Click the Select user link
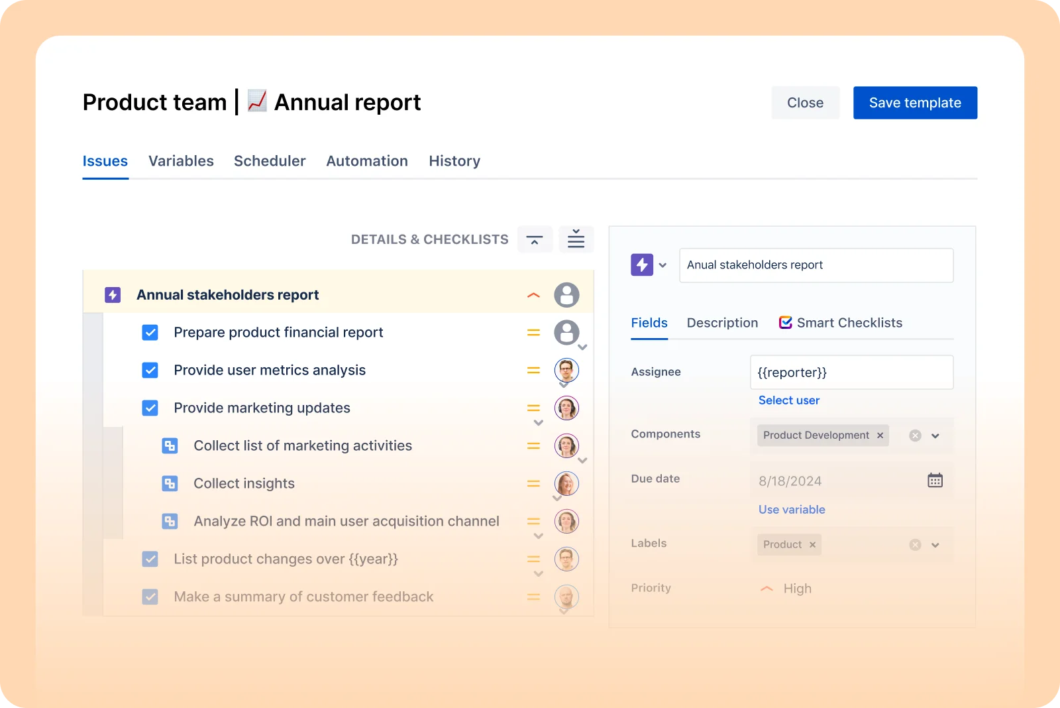 [x=789, y=400]
